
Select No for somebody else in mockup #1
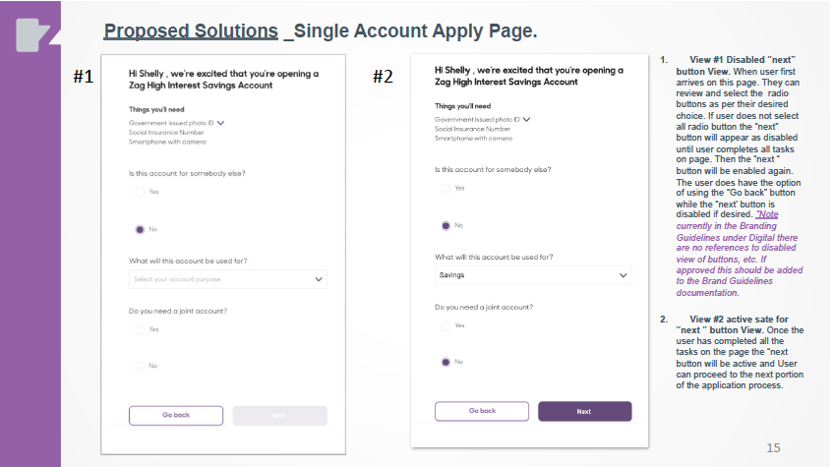click(140, 229)
